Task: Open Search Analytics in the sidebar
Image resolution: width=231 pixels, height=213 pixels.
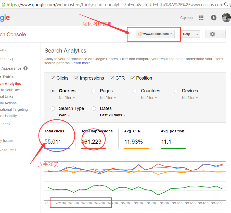Action: tap(10, 84)
